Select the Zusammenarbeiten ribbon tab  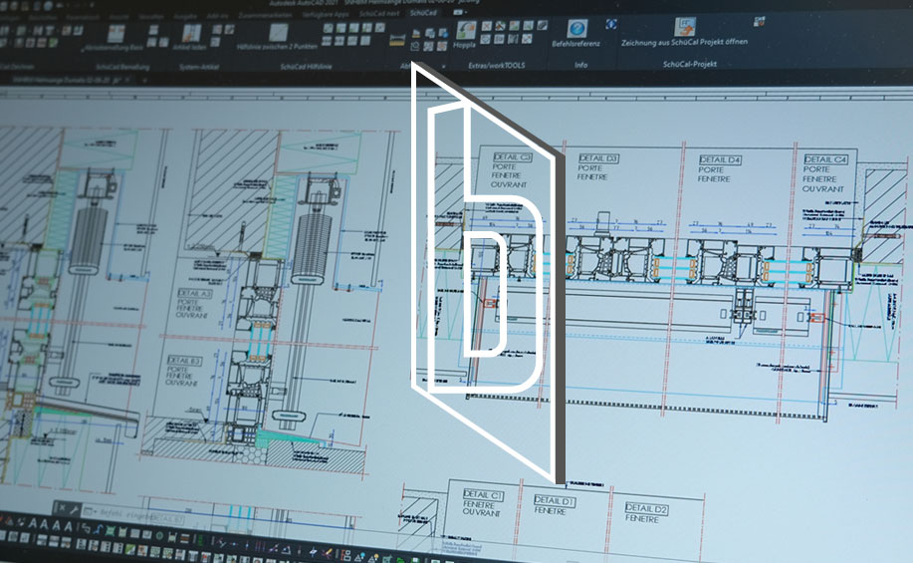click(265, 15)
